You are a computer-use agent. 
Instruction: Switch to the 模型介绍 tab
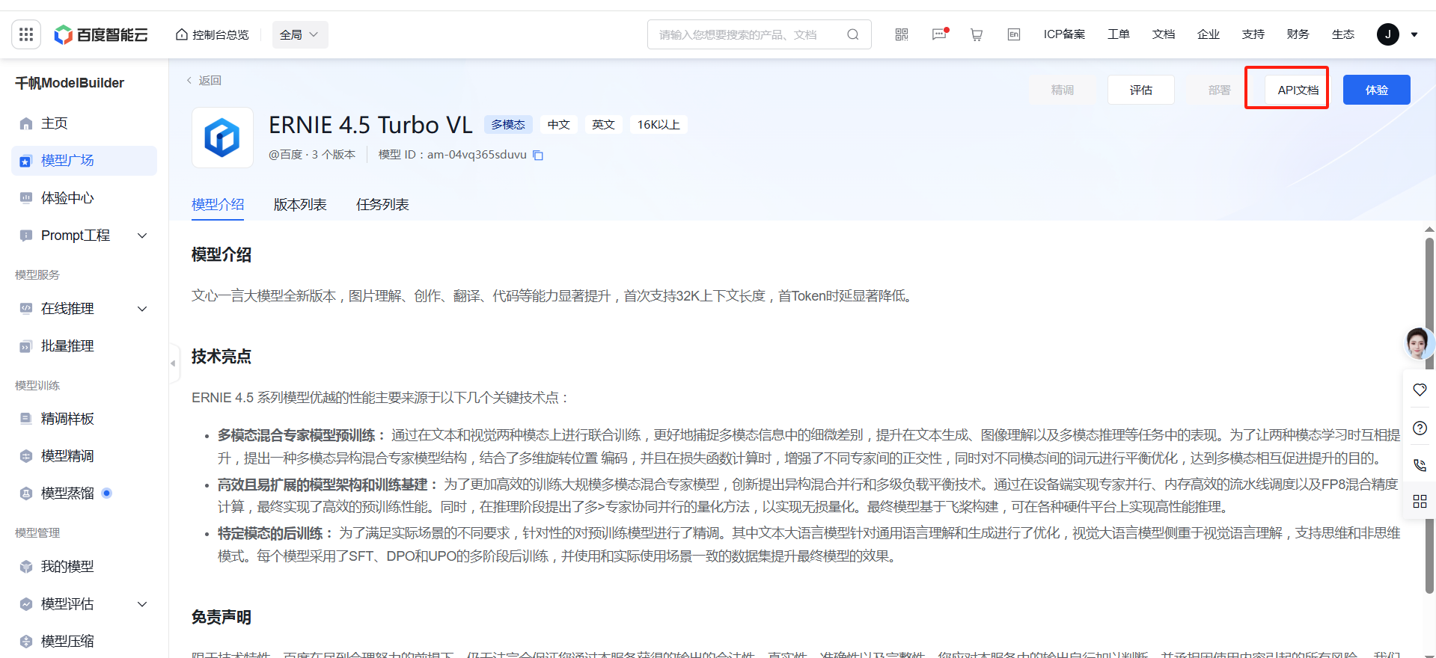(x=218, y=205)
